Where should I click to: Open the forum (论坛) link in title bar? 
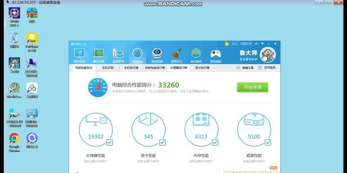point(235,44)
